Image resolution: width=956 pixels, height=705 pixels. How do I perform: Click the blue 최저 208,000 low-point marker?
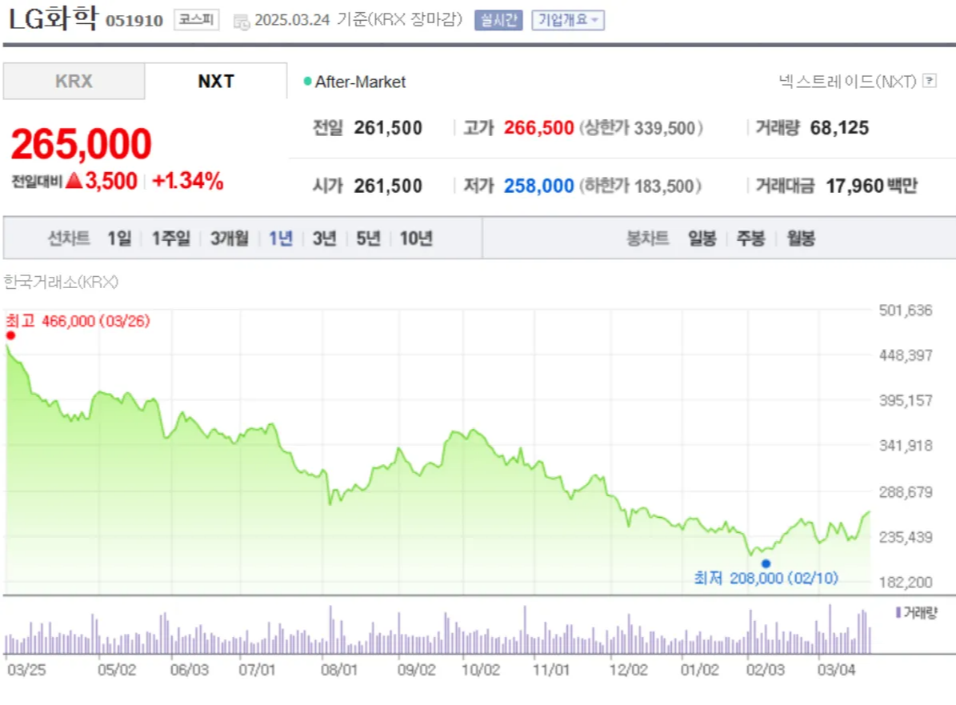click(766, 563)
